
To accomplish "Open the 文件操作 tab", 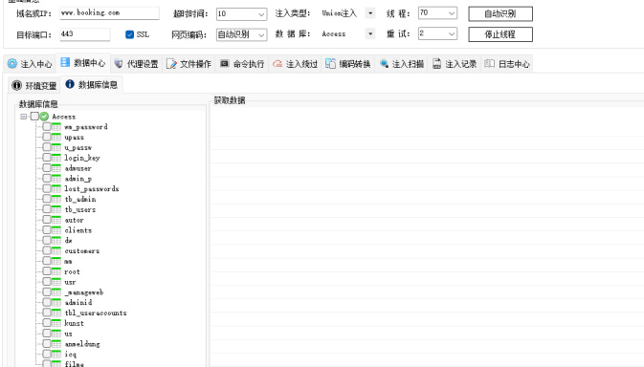I will pyautogui.click(x=189, y=64).
